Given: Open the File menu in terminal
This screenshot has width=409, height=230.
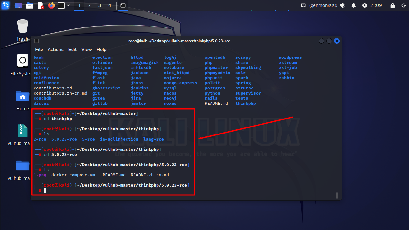Looking at the screenshot, I should point(39,50).
